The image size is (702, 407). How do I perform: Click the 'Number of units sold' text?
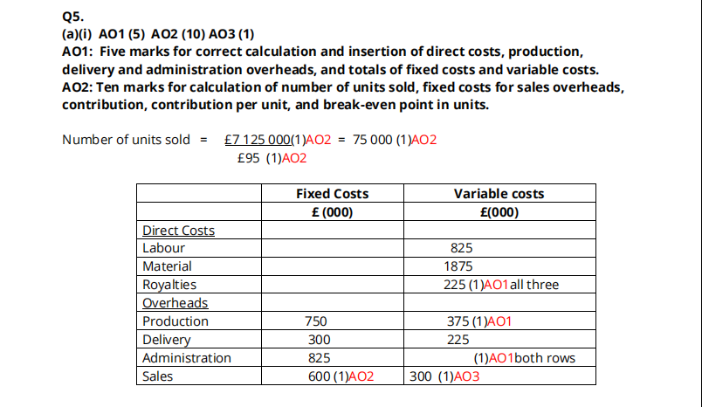click(x=126, y=140)
